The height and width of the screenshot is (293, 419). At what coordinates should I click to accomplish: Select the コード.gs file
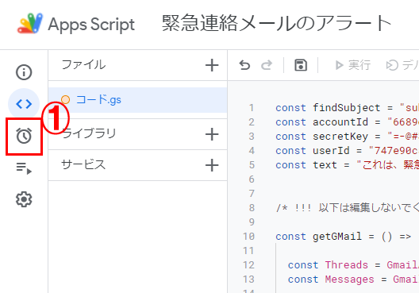click(137, 100)
